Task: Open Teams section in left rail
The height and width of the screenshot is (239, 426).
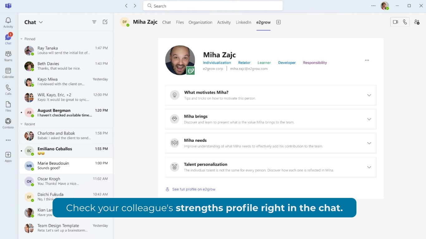Action: [8, 56]
